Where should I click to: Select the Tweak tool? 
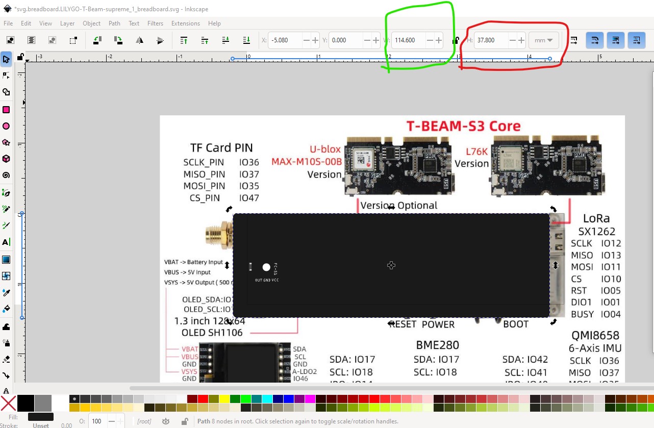coord(6,326)
